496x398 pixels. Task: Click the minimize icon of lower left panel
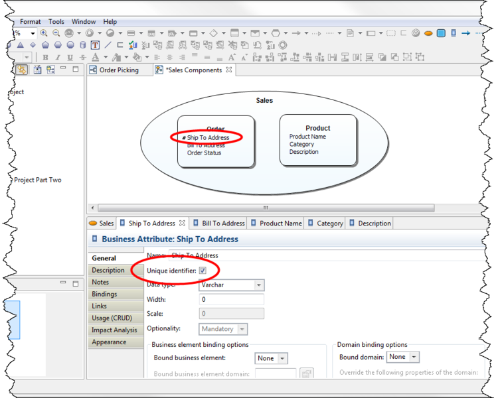pyautogui.click(x=63, y=283)
